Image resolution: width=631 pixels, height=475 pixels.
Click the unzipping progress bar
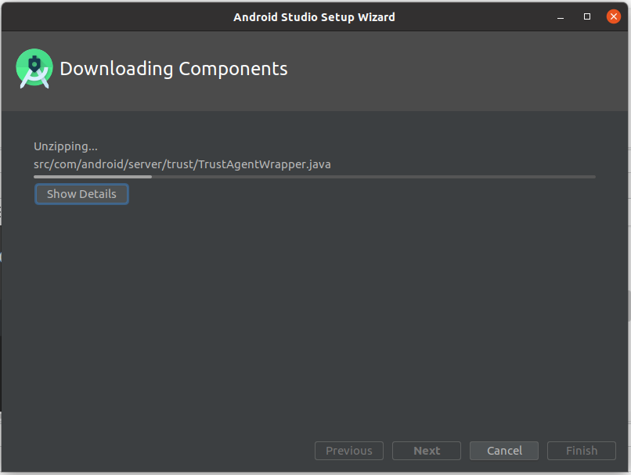(x=315, y=177)
